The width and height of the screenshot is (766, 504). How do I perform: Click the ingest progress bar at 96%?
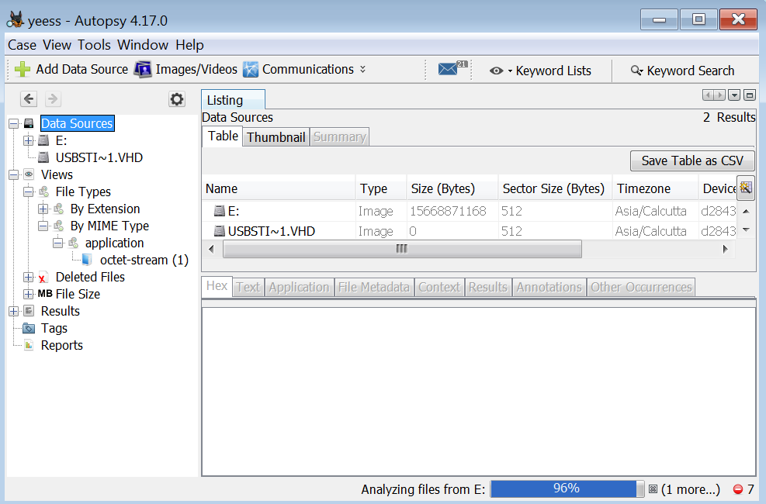[567, 488]
